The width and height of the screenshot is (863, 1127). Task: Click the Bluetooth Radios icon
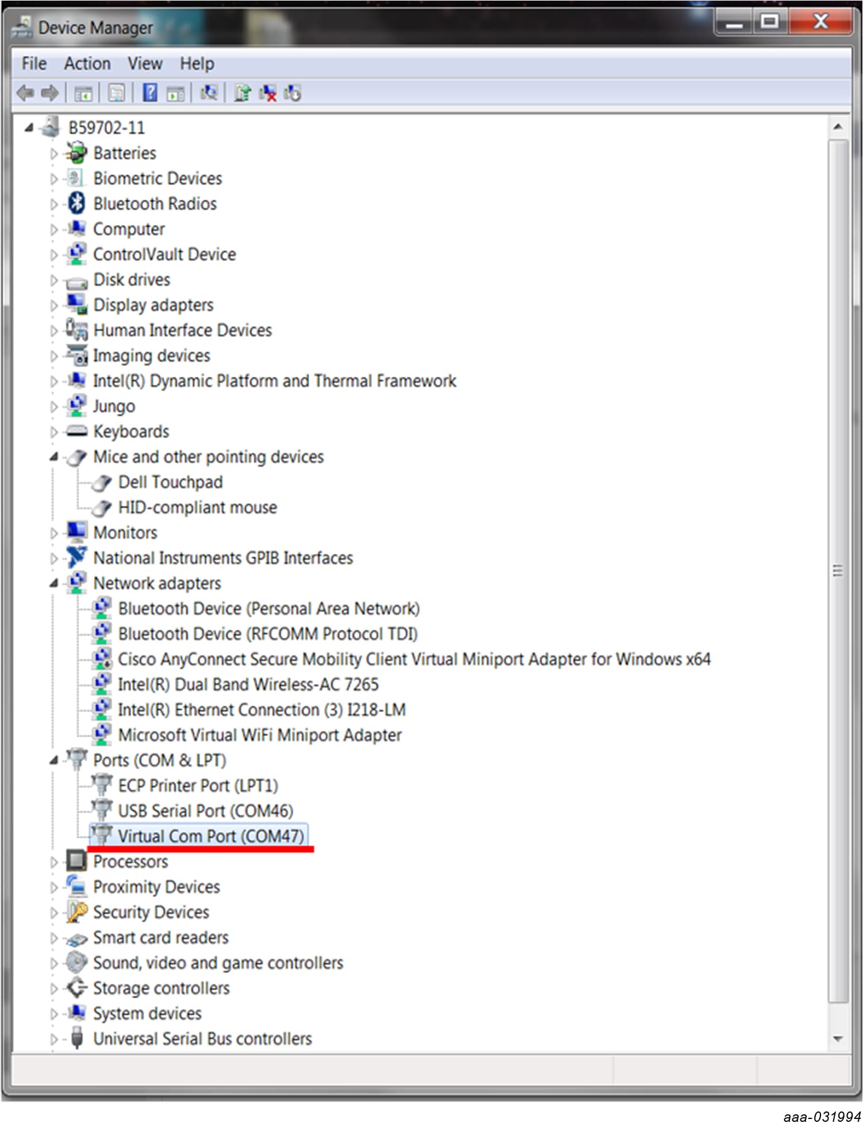coord(76,204)
